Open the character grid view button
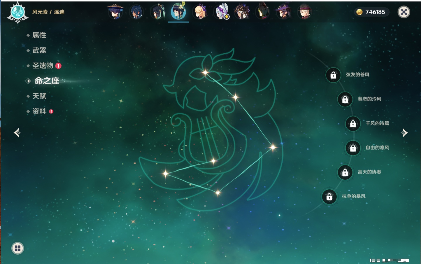421x264 pixels. click(17, 248)
